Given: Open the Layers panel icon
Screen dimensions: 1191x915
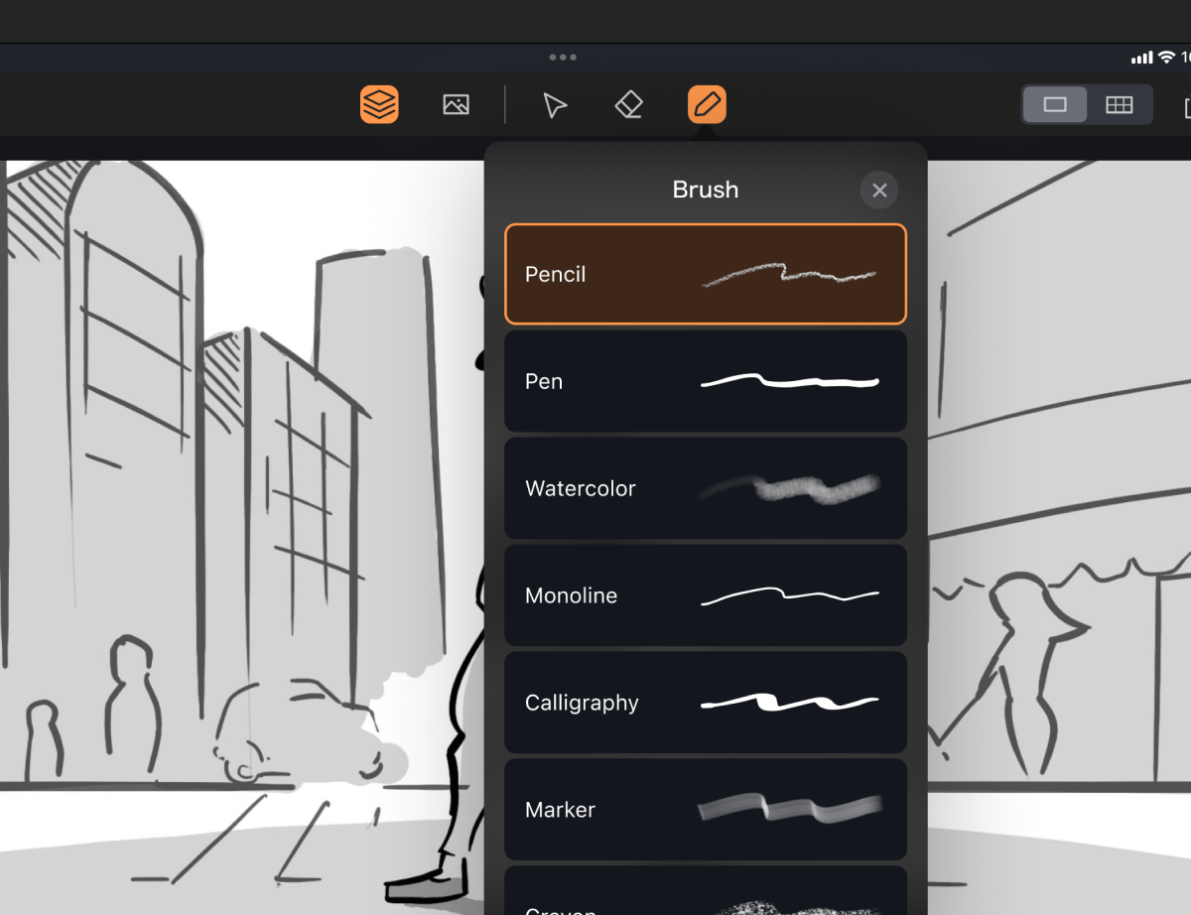Looking at the screenshot, I should click(379, 104).
